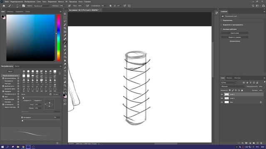Screen dimensions: 266x149
Task: Create a new group with the folder icon
Action: click(254, 143)
